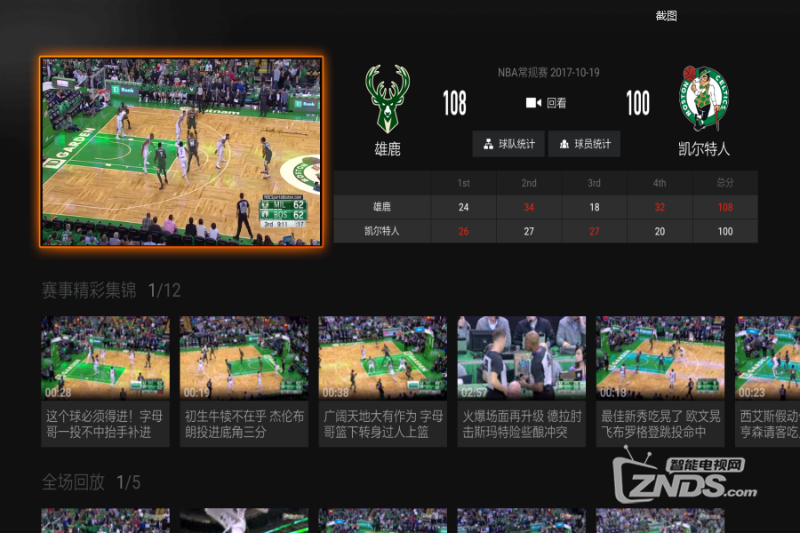Click the 雄鹿 row in score table
This screenshot has width=800, height=533.
[x=382, y=207]
